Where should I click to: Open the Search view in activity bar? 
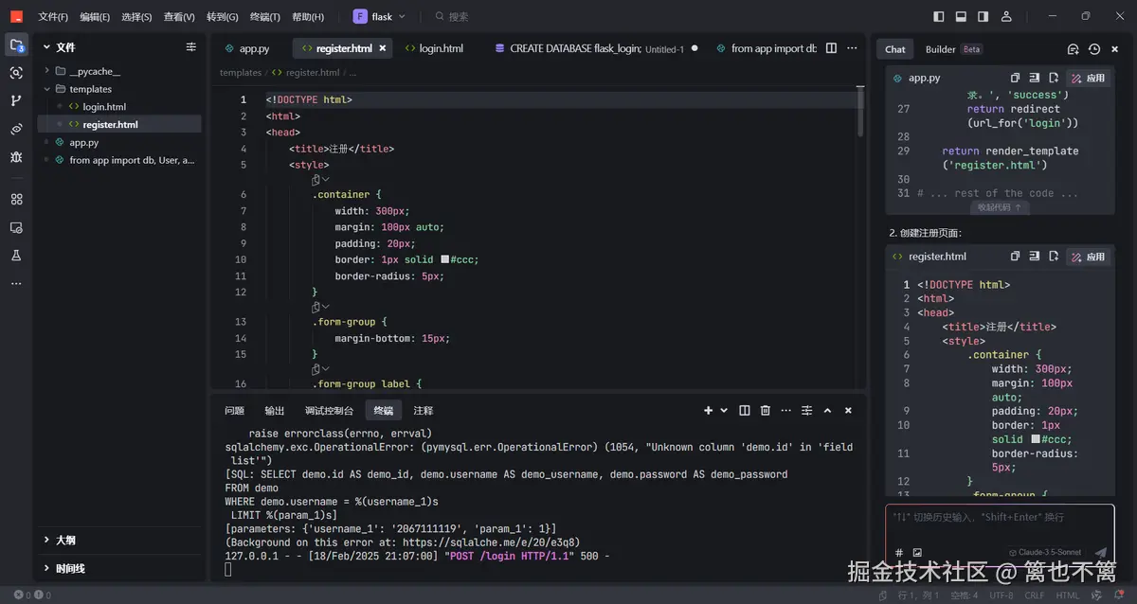16,73
